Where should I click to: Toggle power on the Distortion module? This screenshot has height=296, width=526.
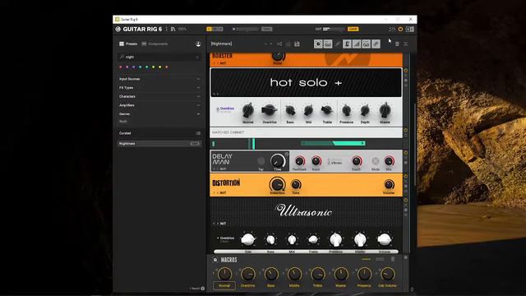click(405, 176)
